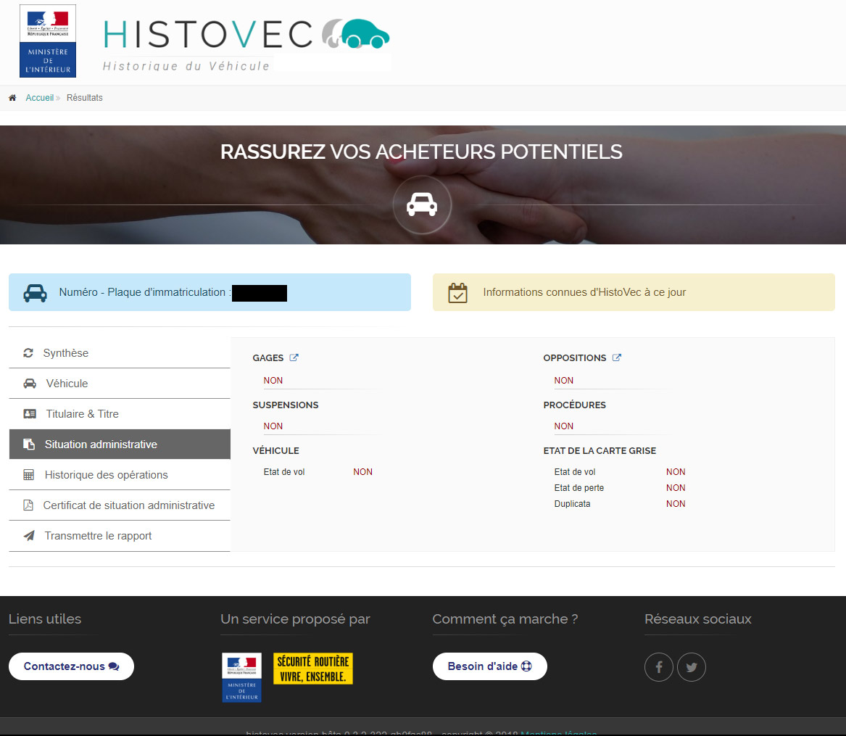Click NON value under GAGES
The width and height of the screenshot is (846, 736).
273,381
